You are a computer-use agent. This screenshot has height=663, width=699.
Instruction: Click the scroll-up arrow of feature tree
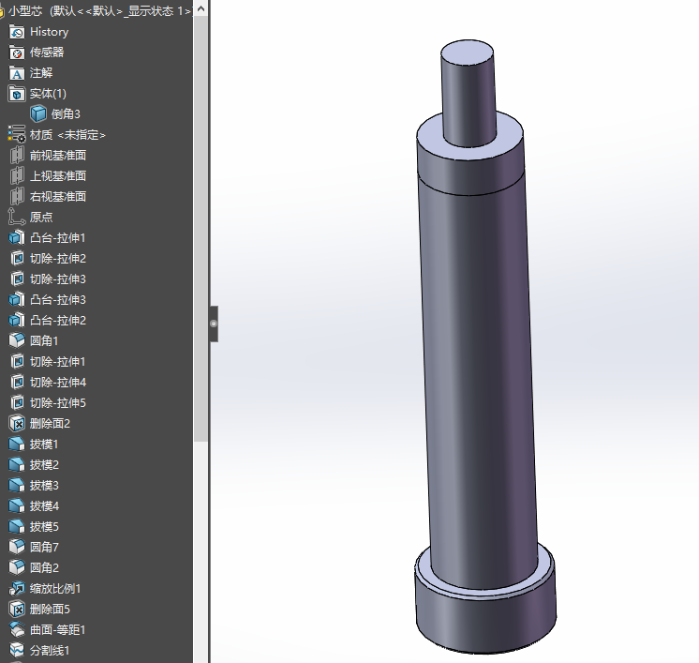point(201,8)
